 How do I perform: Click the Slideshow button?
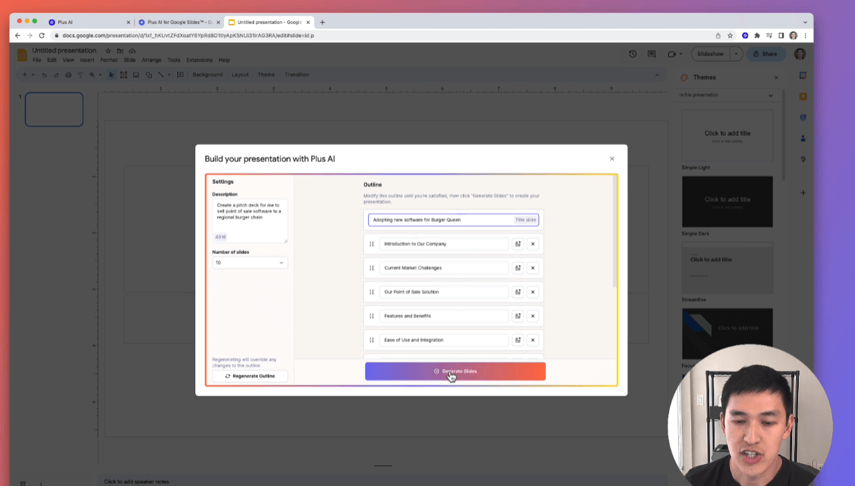pos(710,54)
